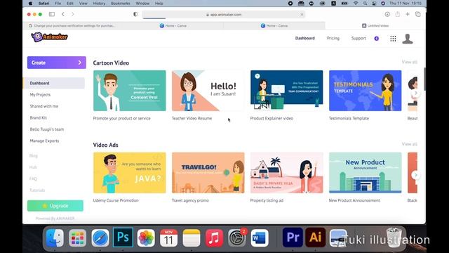
Task: Open the Safari menu
Action: coord(43,4)
